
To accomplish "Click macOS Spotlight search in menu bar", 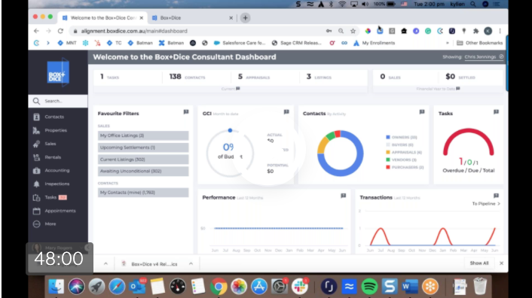I will coord(472,4).
